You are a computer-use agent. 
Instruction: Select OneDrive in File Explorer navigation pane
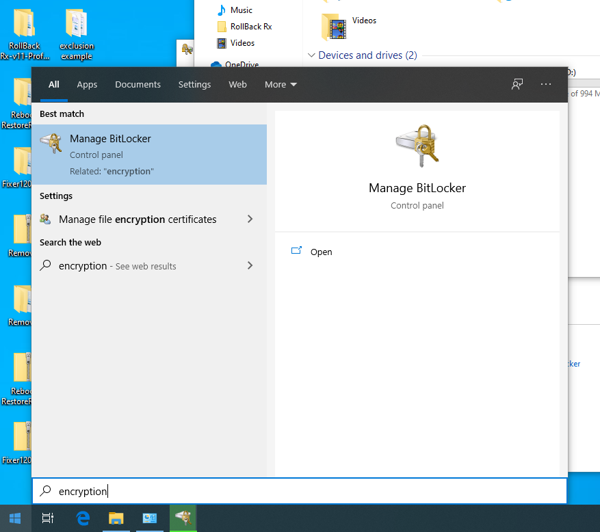234,64
